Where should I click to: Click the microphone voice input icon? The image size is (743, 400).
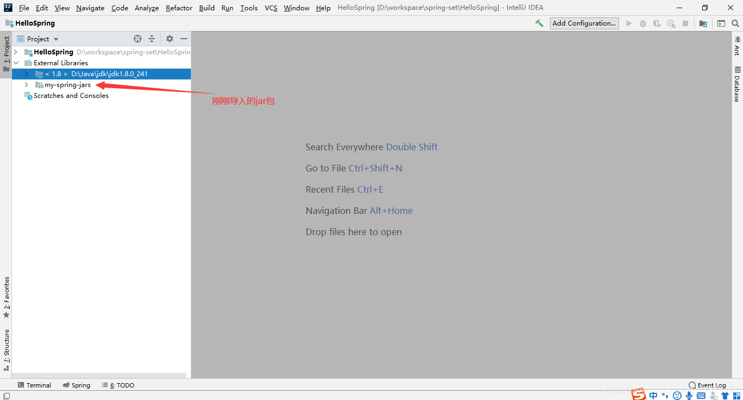click(689, 396)
